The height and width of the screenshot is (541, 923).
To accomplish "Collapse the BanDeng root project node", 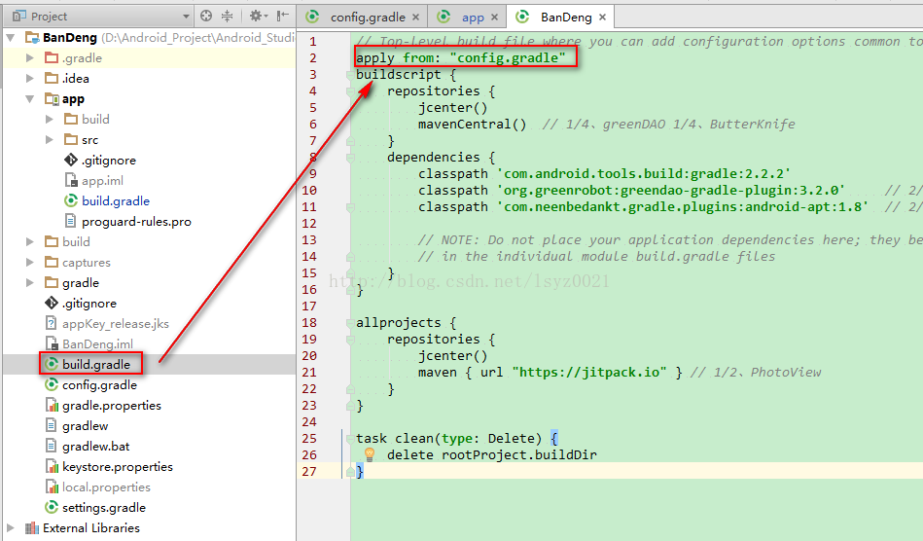I will pos(10,38).
